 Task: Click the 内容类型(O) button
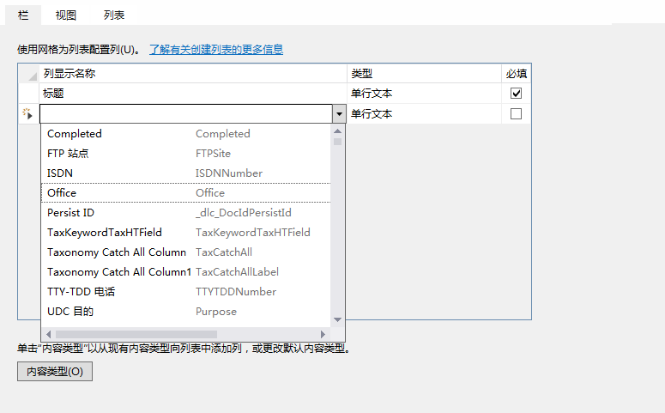(55, 372)
